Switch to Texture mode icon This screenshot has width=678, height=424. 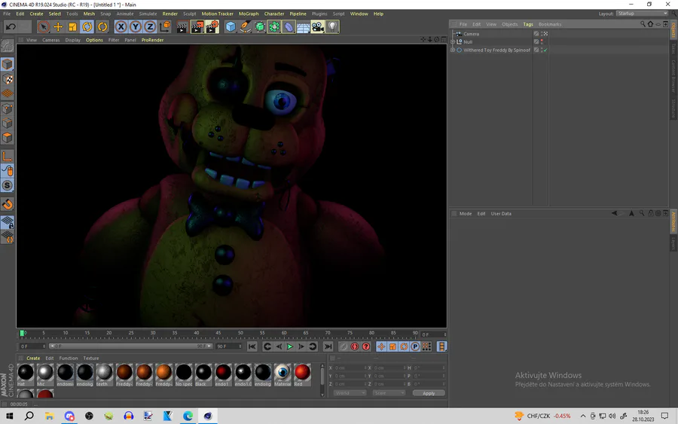point(8,79)
